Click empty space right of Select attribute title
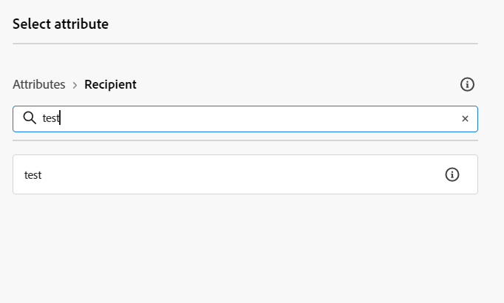This screenshot has height=303, width=504. coord(296,24)
